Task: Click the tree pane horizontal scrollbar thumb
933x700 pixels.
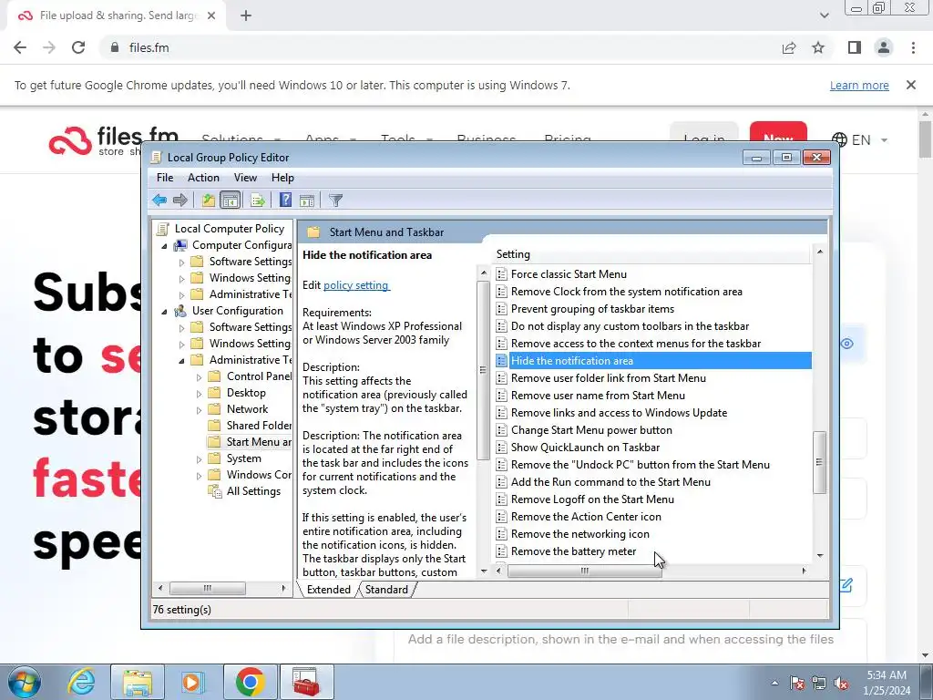Action: 207,588
